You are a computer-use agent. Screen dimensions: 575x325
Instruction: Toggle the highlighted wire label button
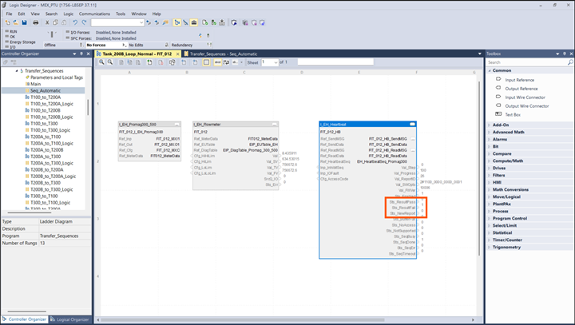click(217, 62)
